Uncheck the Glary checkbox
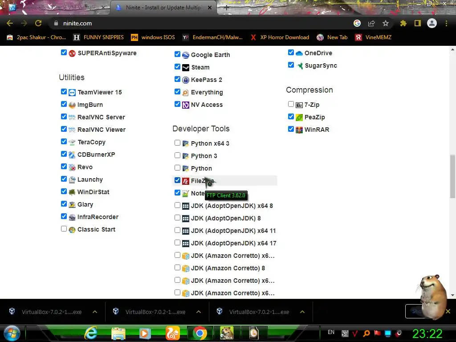456x342 pixels. (x=64, y=204)
